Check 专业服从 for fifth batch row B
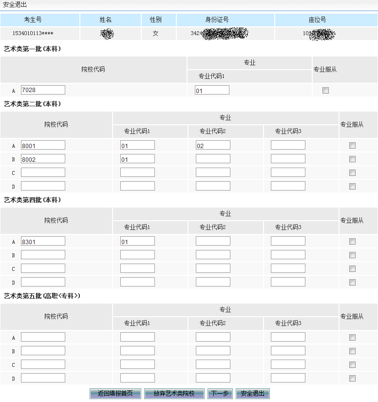Screen dimensions: 378x402 [x=352, y=351]
